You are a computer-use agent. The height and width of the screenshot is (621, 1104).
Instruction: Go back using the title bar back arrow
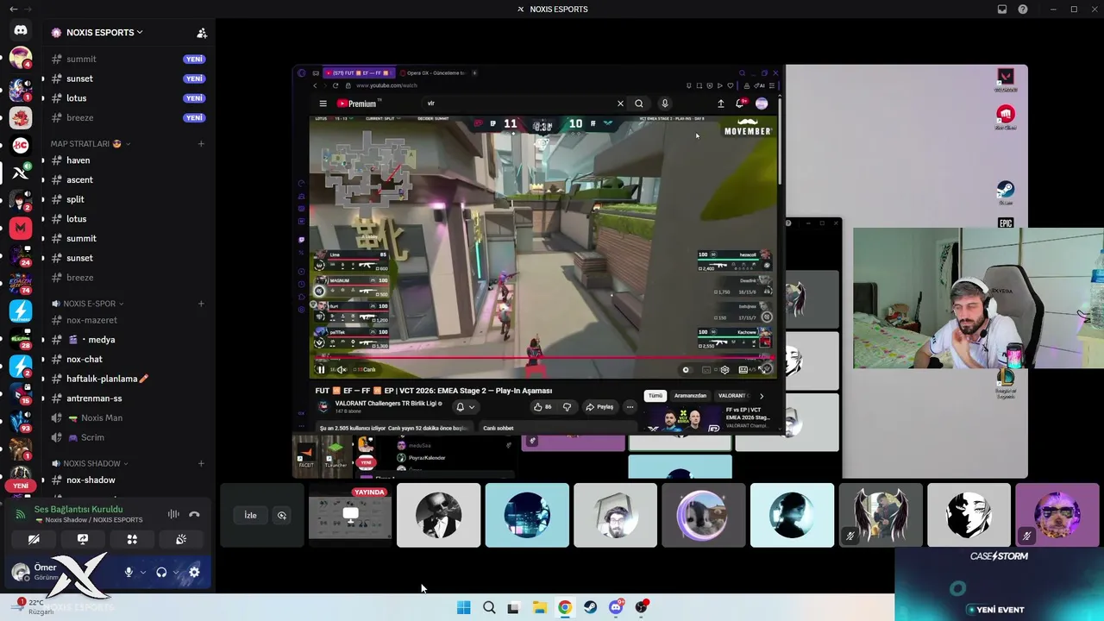(x=13, y=9)
